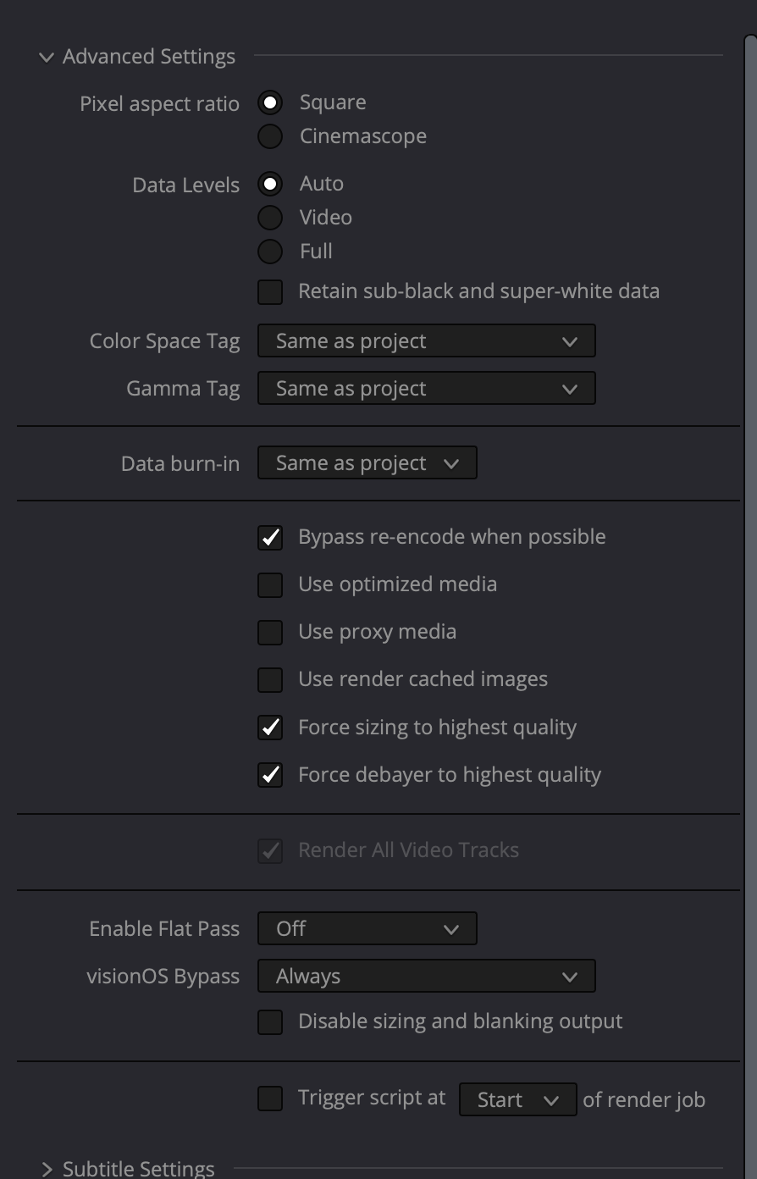Set Data Levels to Video
Viewport: 757px width, 1179px height.
(270, 218)
